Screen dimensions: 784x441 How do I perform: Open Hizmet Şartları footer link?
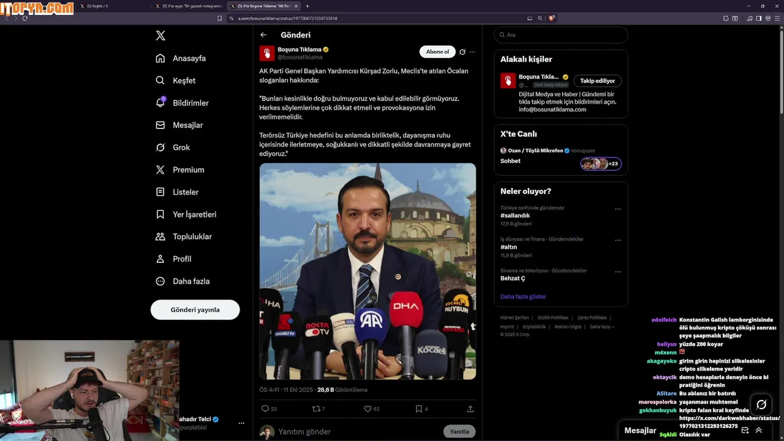pos(514,318)
